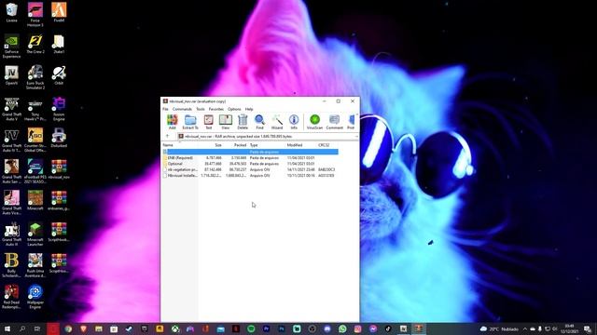
Task: Open the Orbit desktop shortcut
Action: pyautogui.click(x=59, y=75)
